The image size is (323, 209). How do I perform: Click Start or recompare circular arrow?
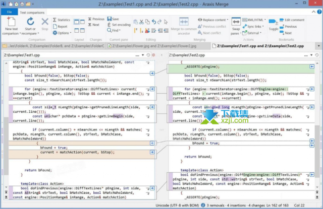click(x=30, y=21)
